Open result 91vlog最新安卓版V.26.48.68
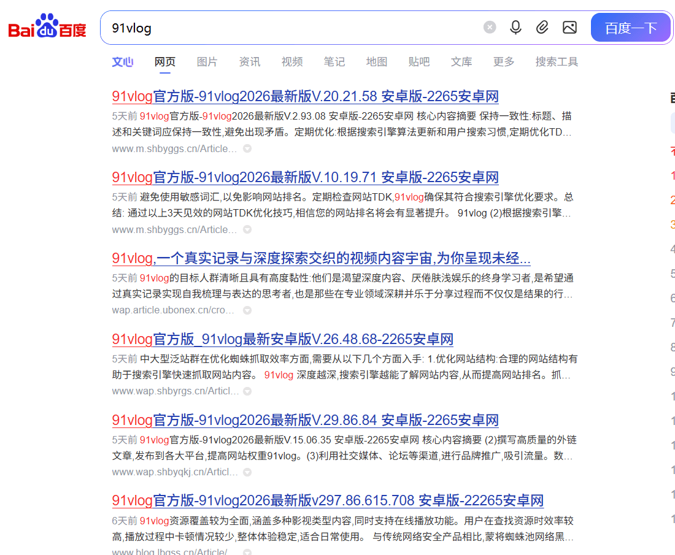Viewport: 675px width, 555px height. [282, 339]
